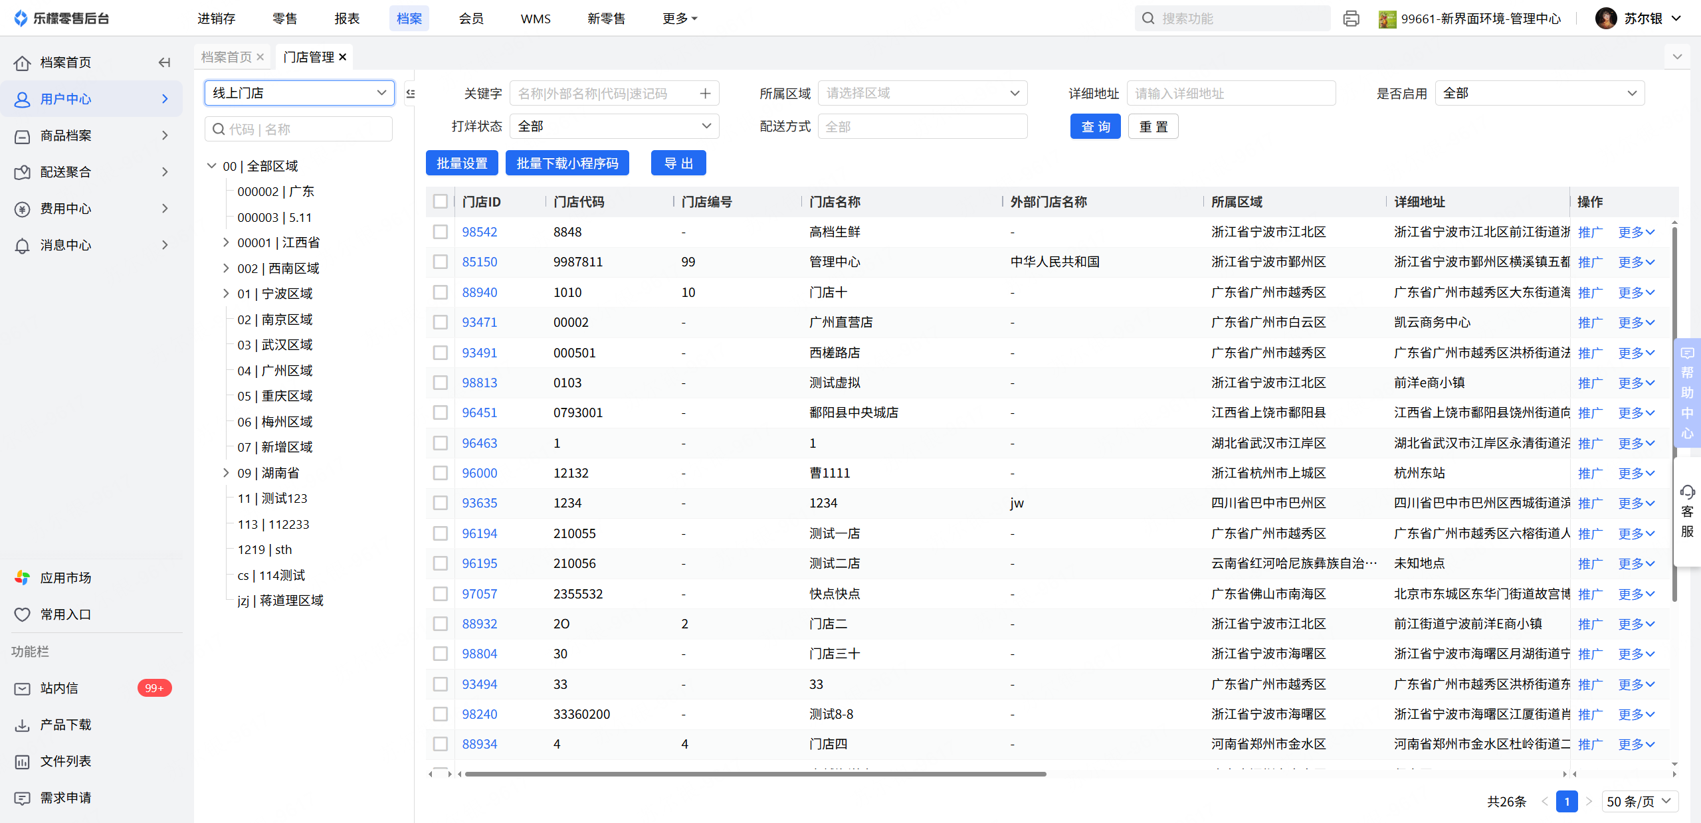This screenshot has width=1701, height=823.
Task: Expand the 01 | 宁波区域 tree node
Action: pos(226,294)
